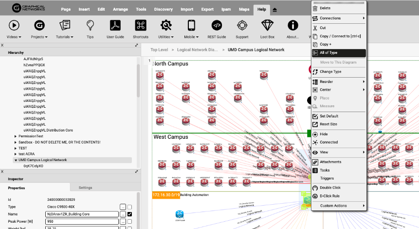Switch to the Settings tab in Inspector
419x229 pixels.
[x=86, y=188]
